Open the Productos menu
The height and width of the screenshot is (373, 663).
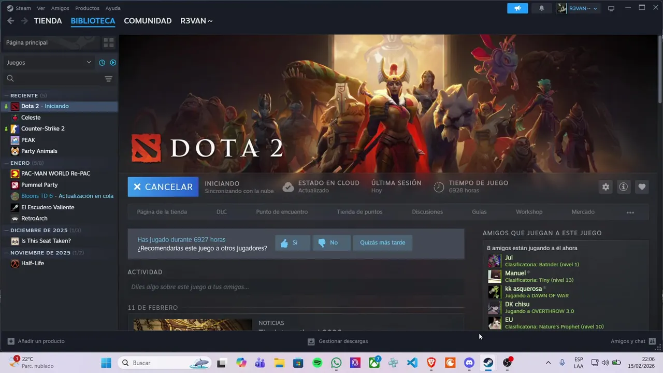coord(87,8)
